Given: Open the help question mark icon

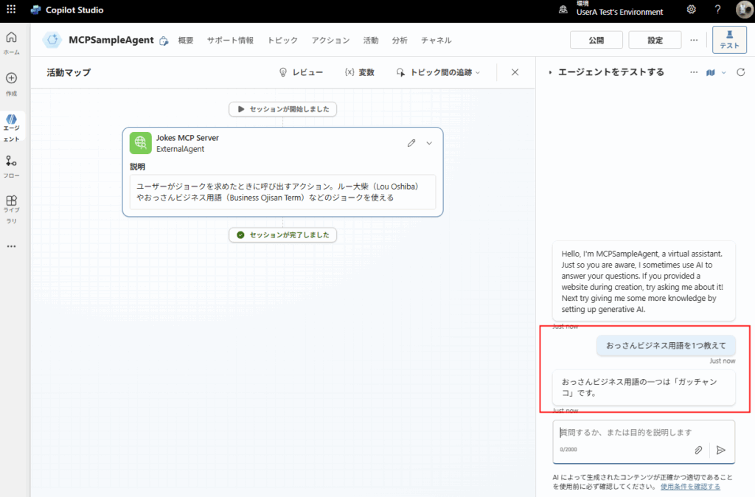Looking at the screenshot, I should point(717,9).
